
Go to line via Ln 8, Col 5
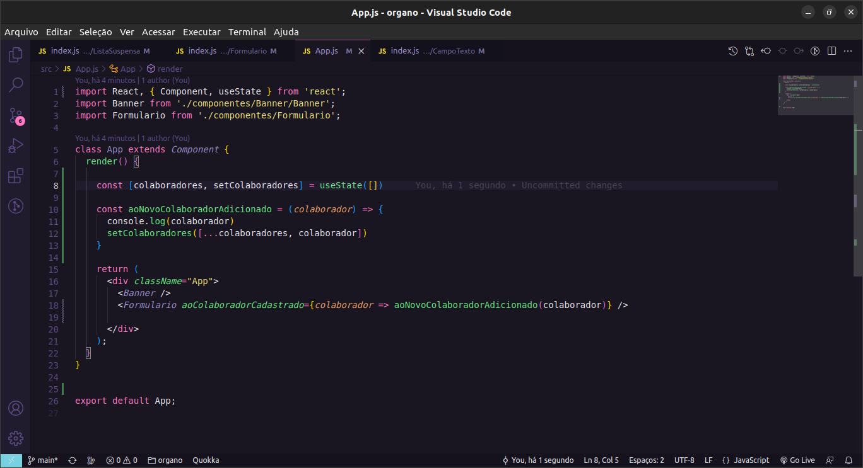(601, 460)
